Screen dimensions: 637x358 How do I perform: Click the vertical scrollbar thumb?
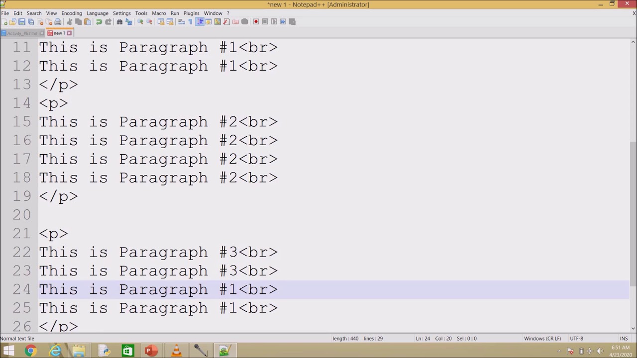click(x=633, y=214)
